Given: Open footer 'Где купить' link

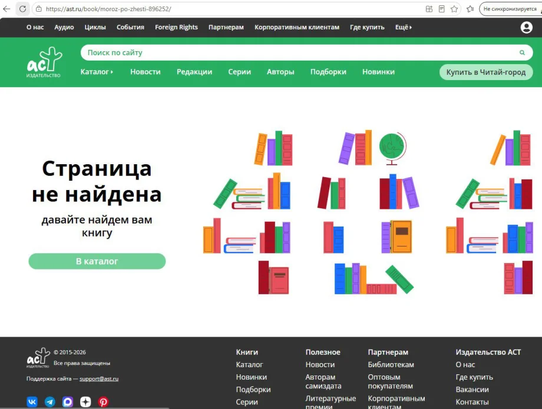Looking at the screenshot, I should coord(474,377).
